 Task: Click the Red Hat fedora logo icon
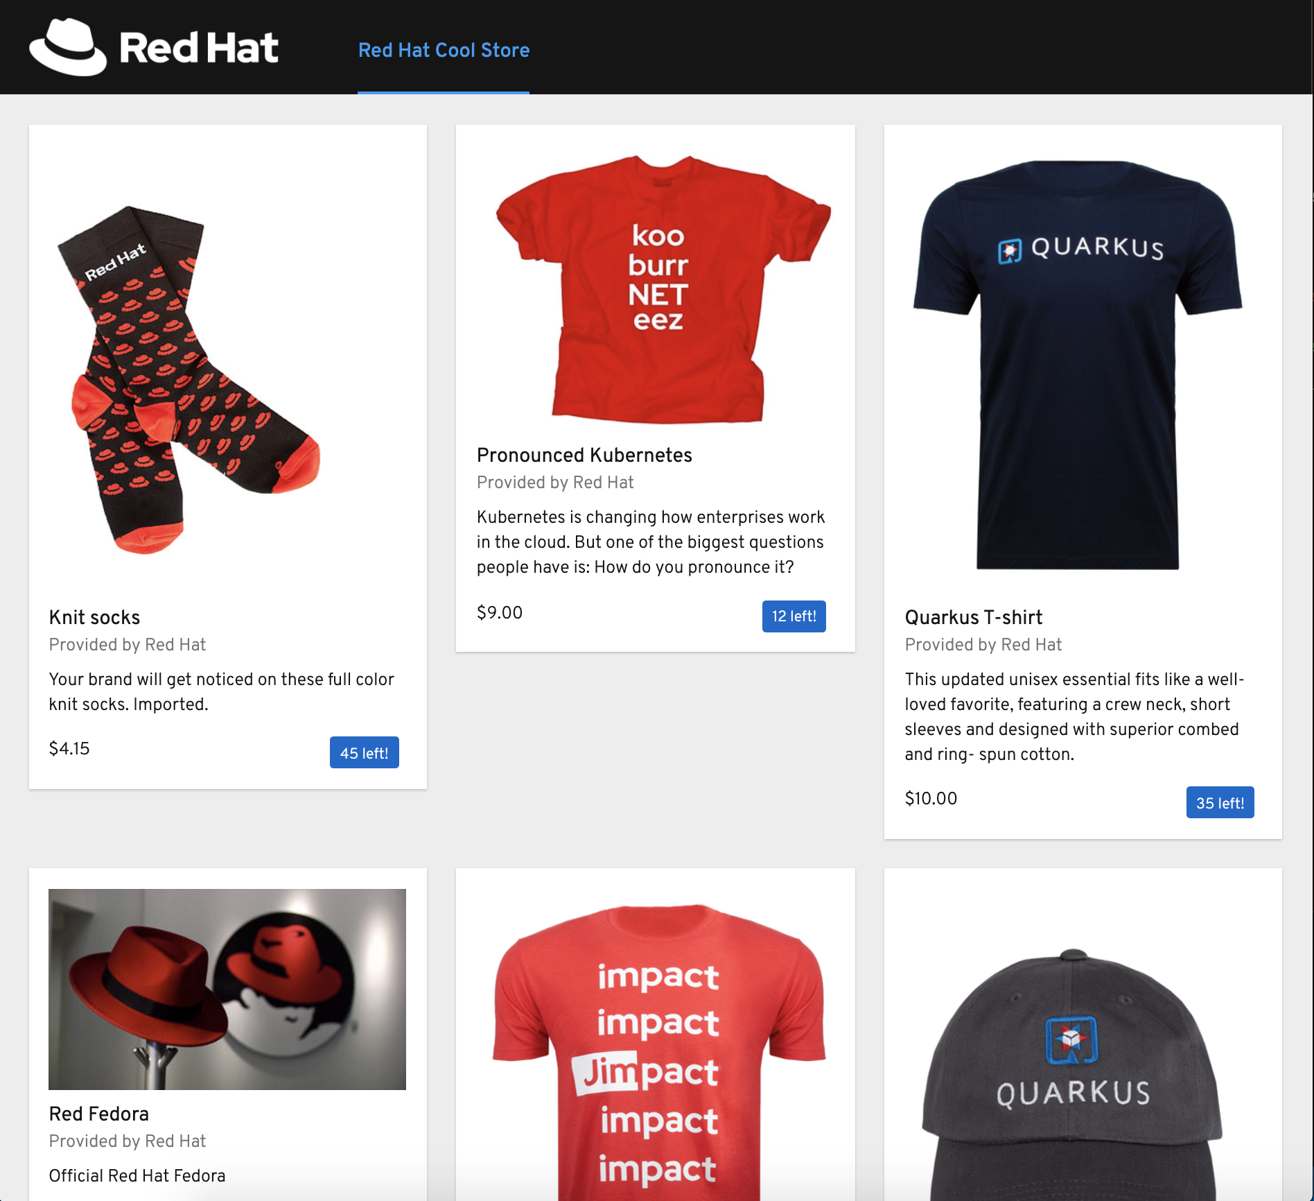68,47
